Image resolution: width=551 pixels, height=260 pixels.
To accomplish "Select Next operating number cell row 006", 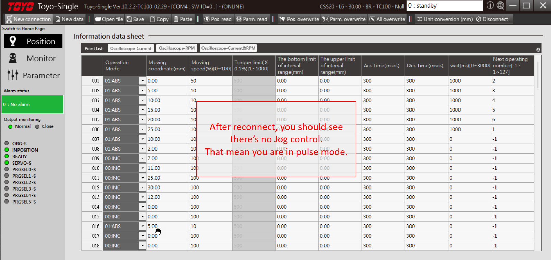I will pos(512,129).
